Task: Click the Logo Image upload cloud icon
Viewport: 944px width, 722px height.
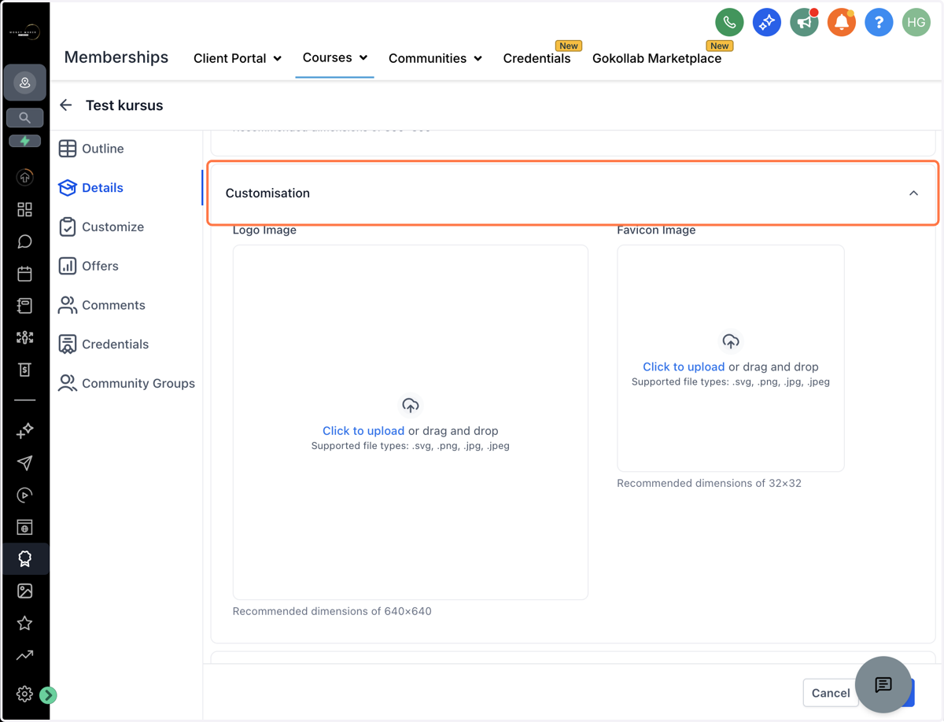Action: tap(411, 406)
